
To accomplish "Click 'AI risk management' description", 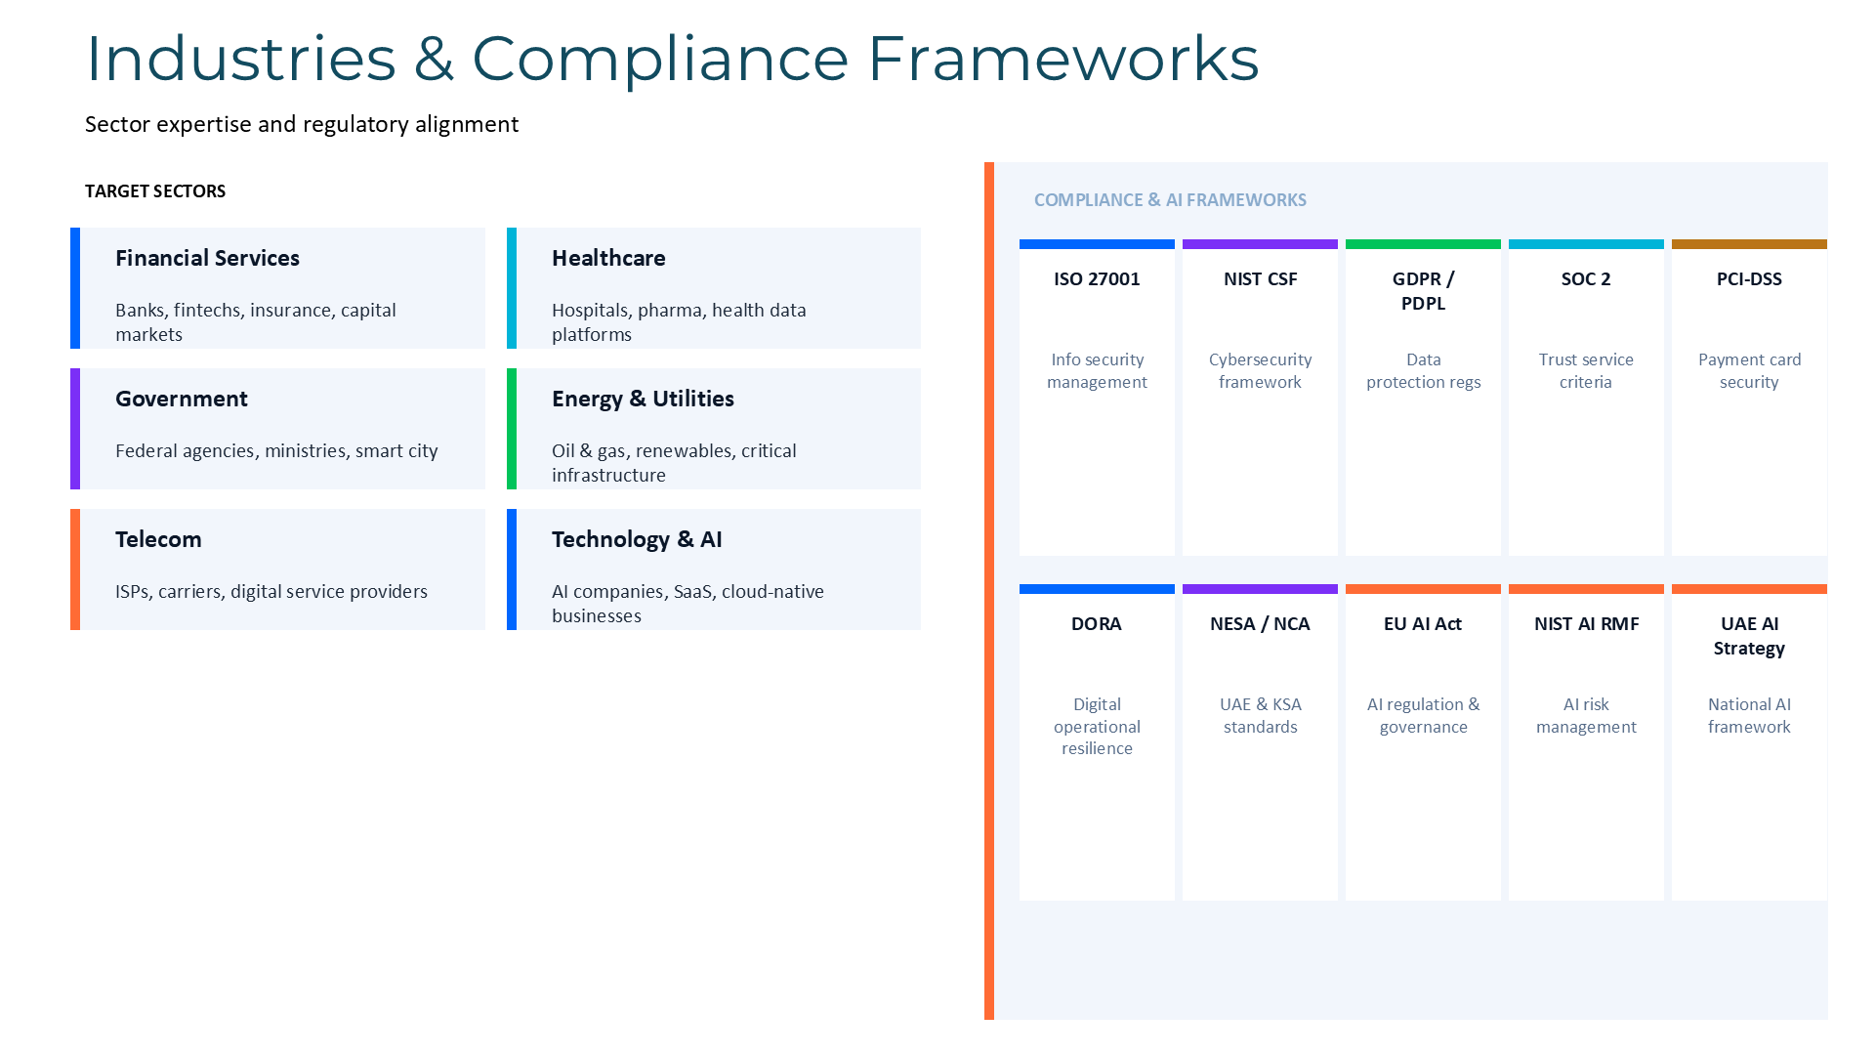I will (x=1586, y=716).
